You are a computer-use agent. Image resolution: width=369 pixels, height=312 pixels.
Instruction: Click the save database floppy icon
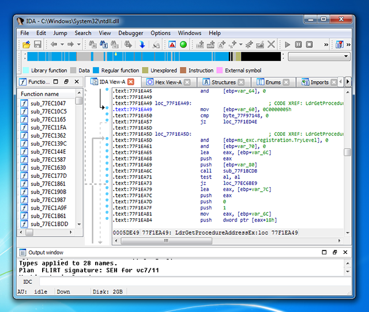point(37,44)
